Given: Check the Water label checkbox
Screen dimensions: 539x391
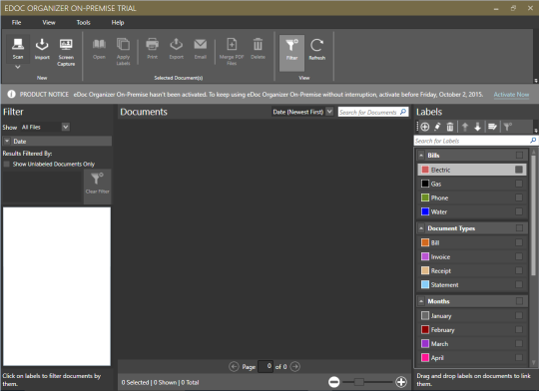Looking at the screenshot, I should (519, 211).
